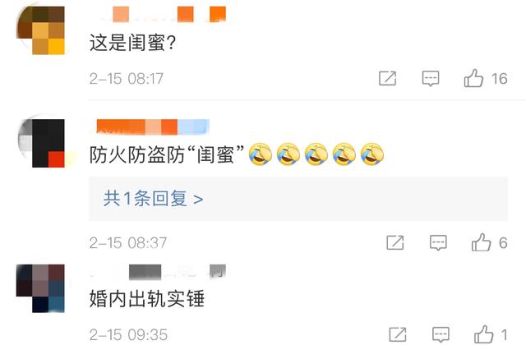Tap the share icon on the 08:37 comment

pyautogui.click(x=395, y=242)
